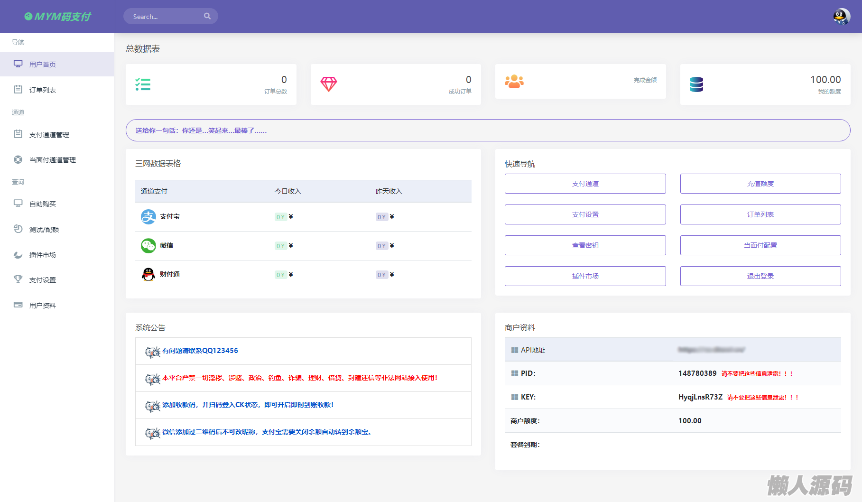Click the Alipay logo icon

[148, 217]
